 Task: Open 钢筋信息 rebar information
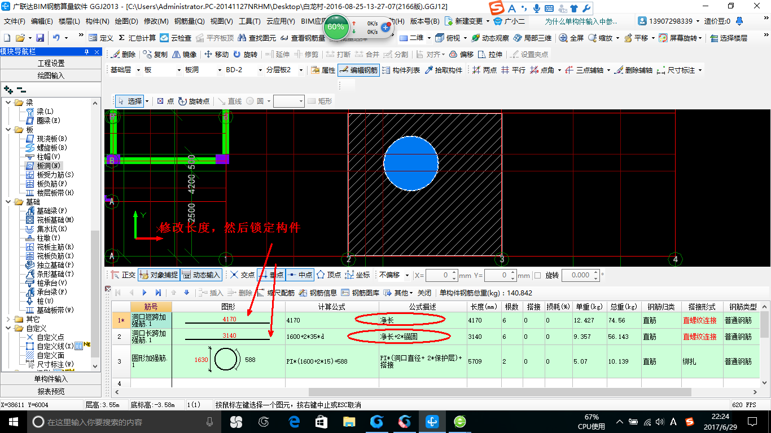318,293
